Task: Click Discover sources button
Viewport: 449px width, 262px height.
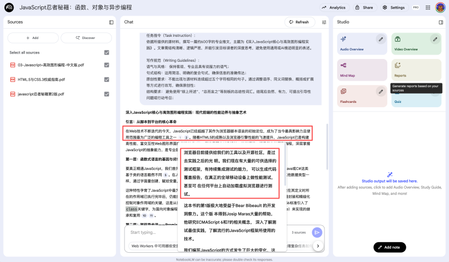Action: pos(86,38)
